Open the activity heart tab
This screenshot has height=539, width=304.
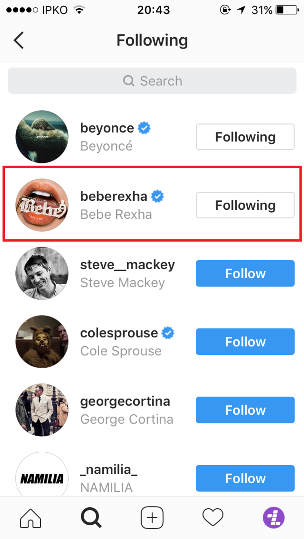pos(213,518)
